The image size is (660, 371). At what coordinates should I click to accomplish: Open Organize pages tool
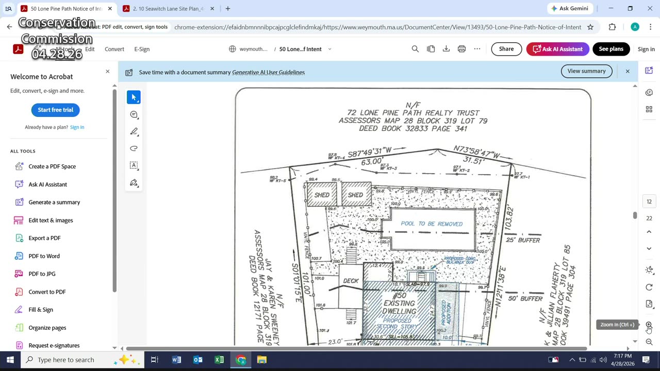47,328
